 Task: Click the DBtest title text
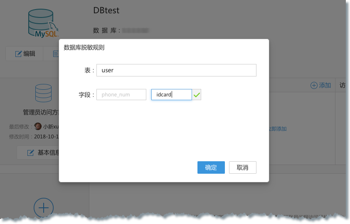click(106, 10)
